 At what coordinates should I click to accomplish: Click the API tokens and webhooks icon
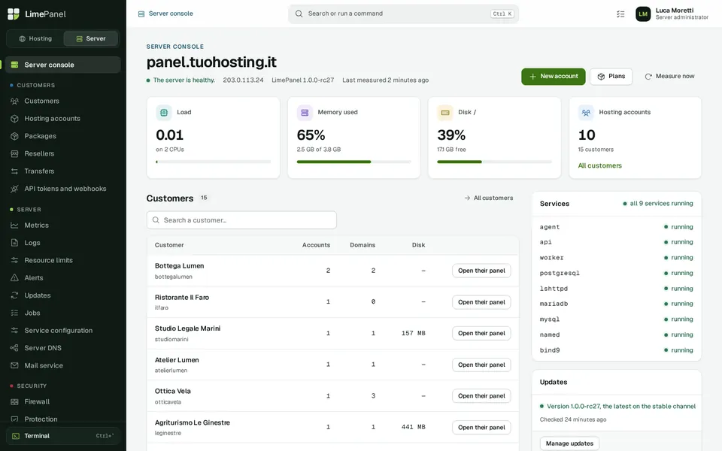pos(15,189)
